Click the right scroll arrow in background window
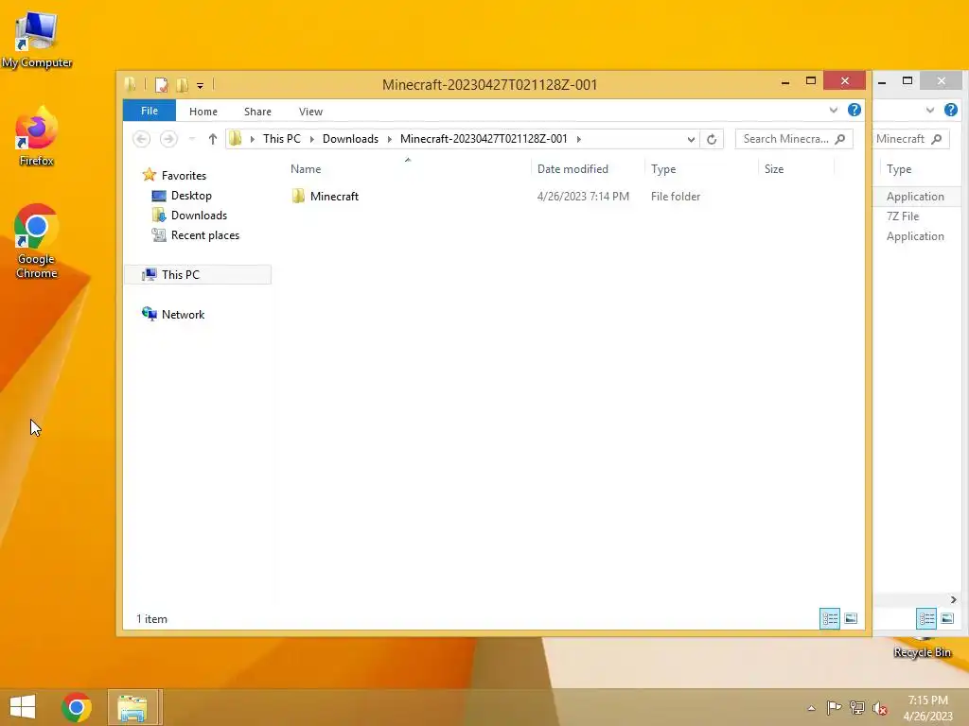Viewport: 969px width, 726px height. pos(953,599)
